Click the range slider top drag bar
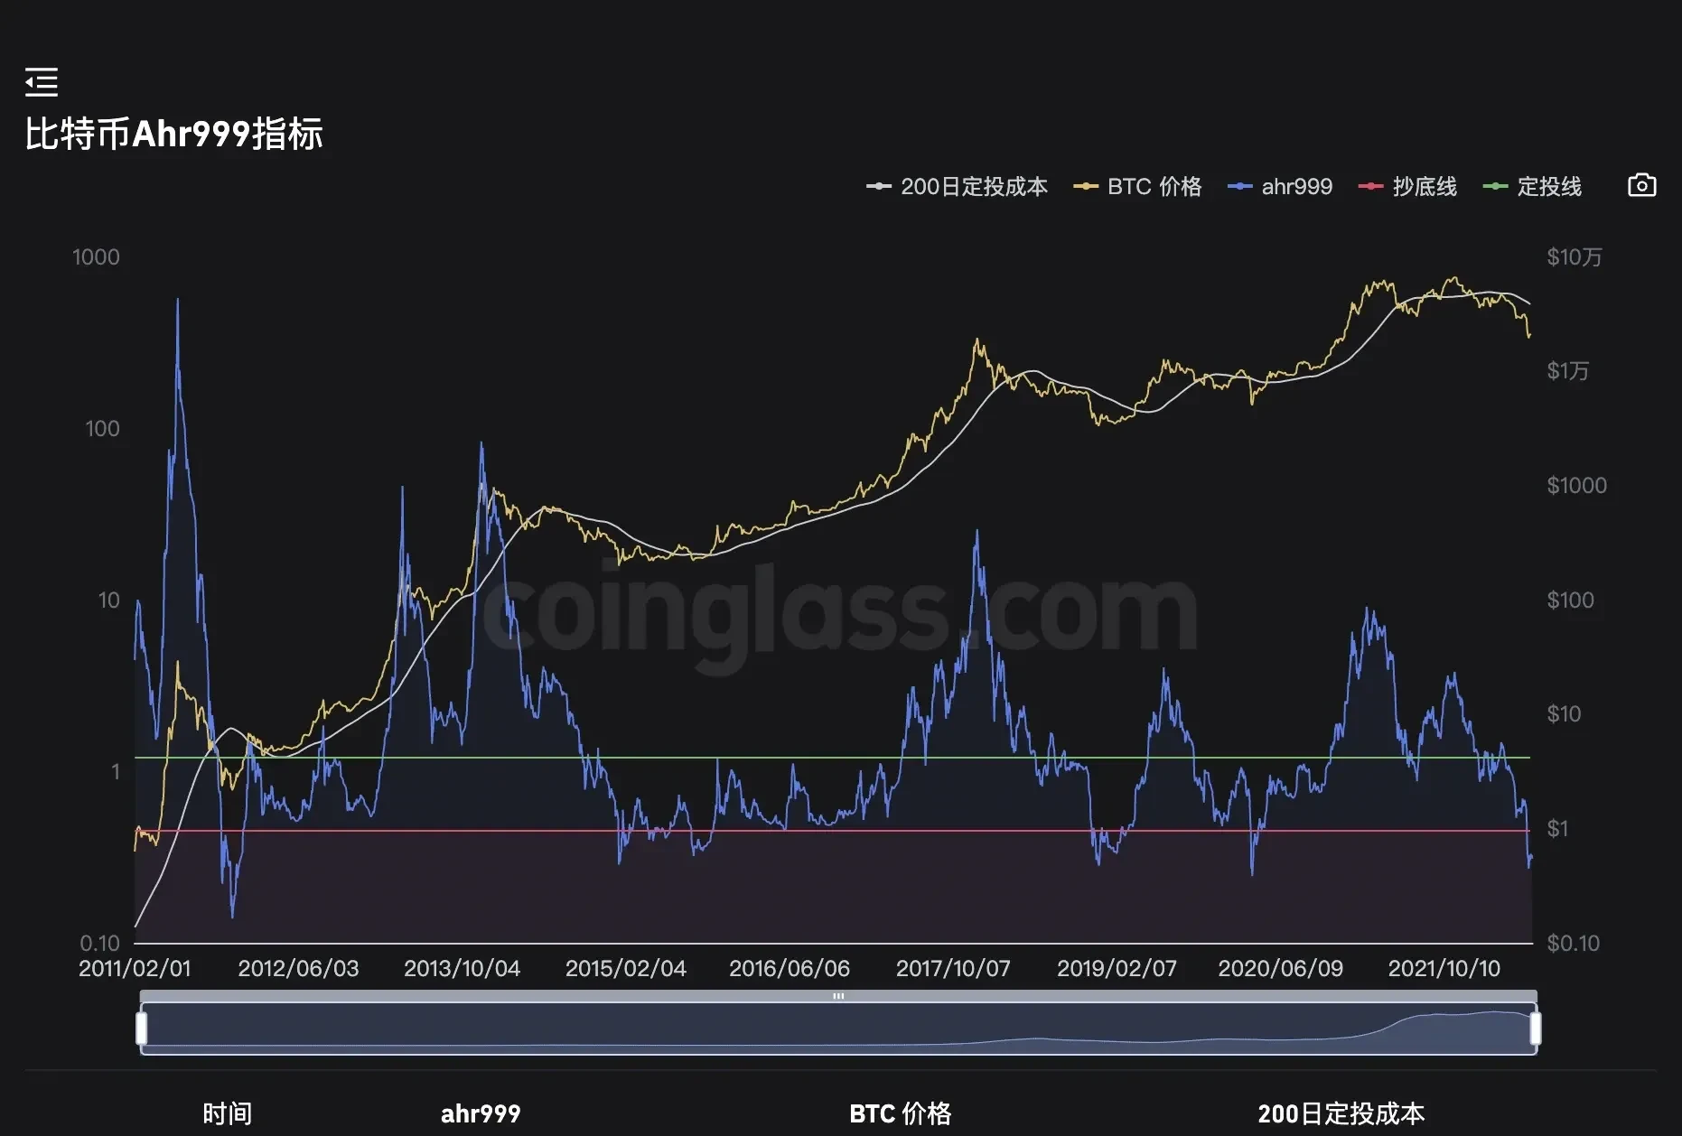Image resolution: width=1682 pixels, height=1136 pixels. (x=838, y=996)
